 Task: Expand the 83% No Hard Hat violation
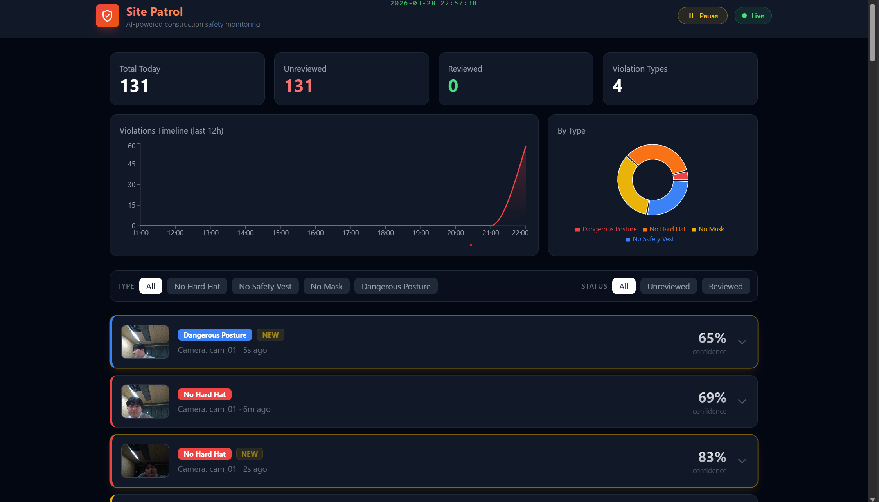click(742, 461)
